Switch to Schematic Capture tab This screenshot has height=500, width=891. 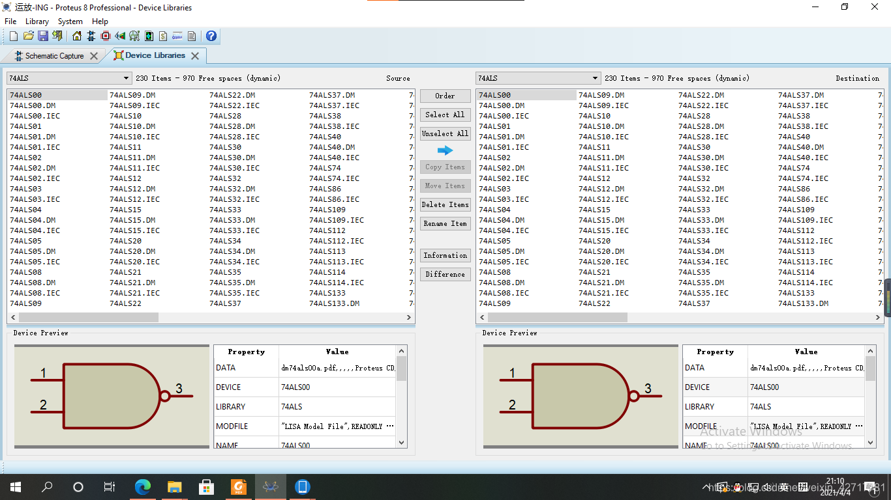coord(55,56)
